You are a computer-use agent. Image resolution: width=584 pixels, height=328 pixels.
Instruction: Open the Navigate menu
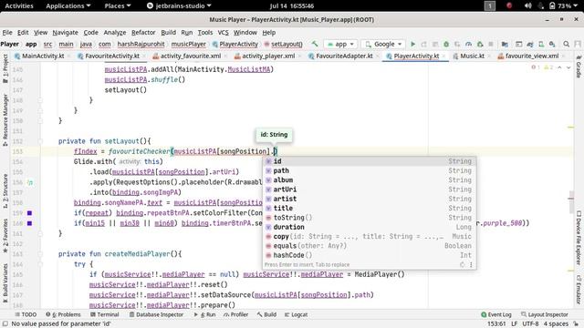[x=65, y=33]
